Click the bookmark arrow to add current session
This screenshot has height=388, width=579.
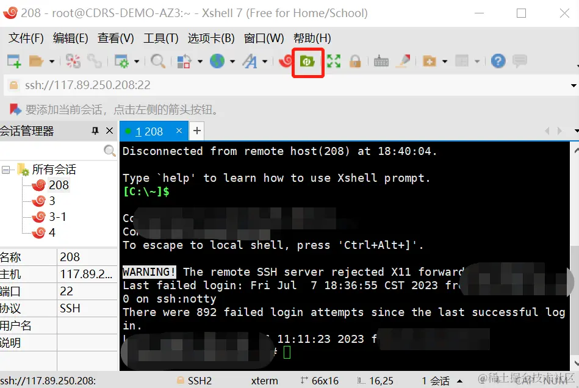coord(15,109)
